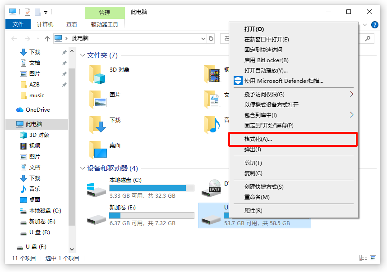Switch to details view in status bar

(363, 258)
